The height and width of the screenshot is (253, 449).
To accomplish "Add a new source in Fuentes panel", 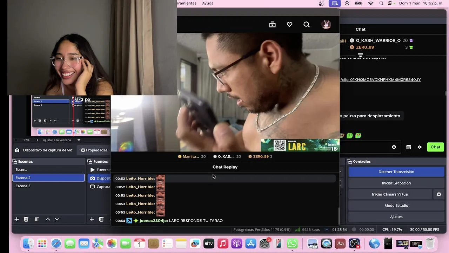I will (x=92, y=219).
